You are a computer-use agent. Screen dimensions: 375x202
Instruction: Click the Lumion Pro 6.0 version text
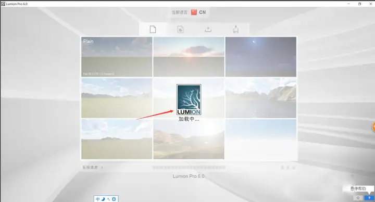tap(189, 176)
